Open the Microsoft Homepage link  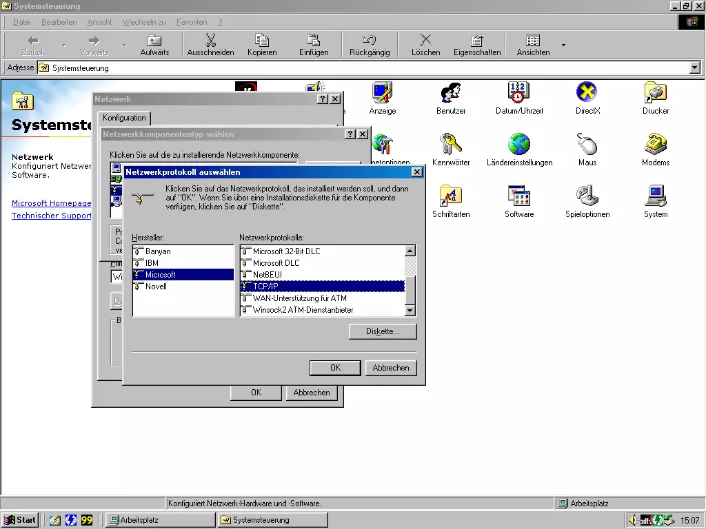[x=51, y=203]
